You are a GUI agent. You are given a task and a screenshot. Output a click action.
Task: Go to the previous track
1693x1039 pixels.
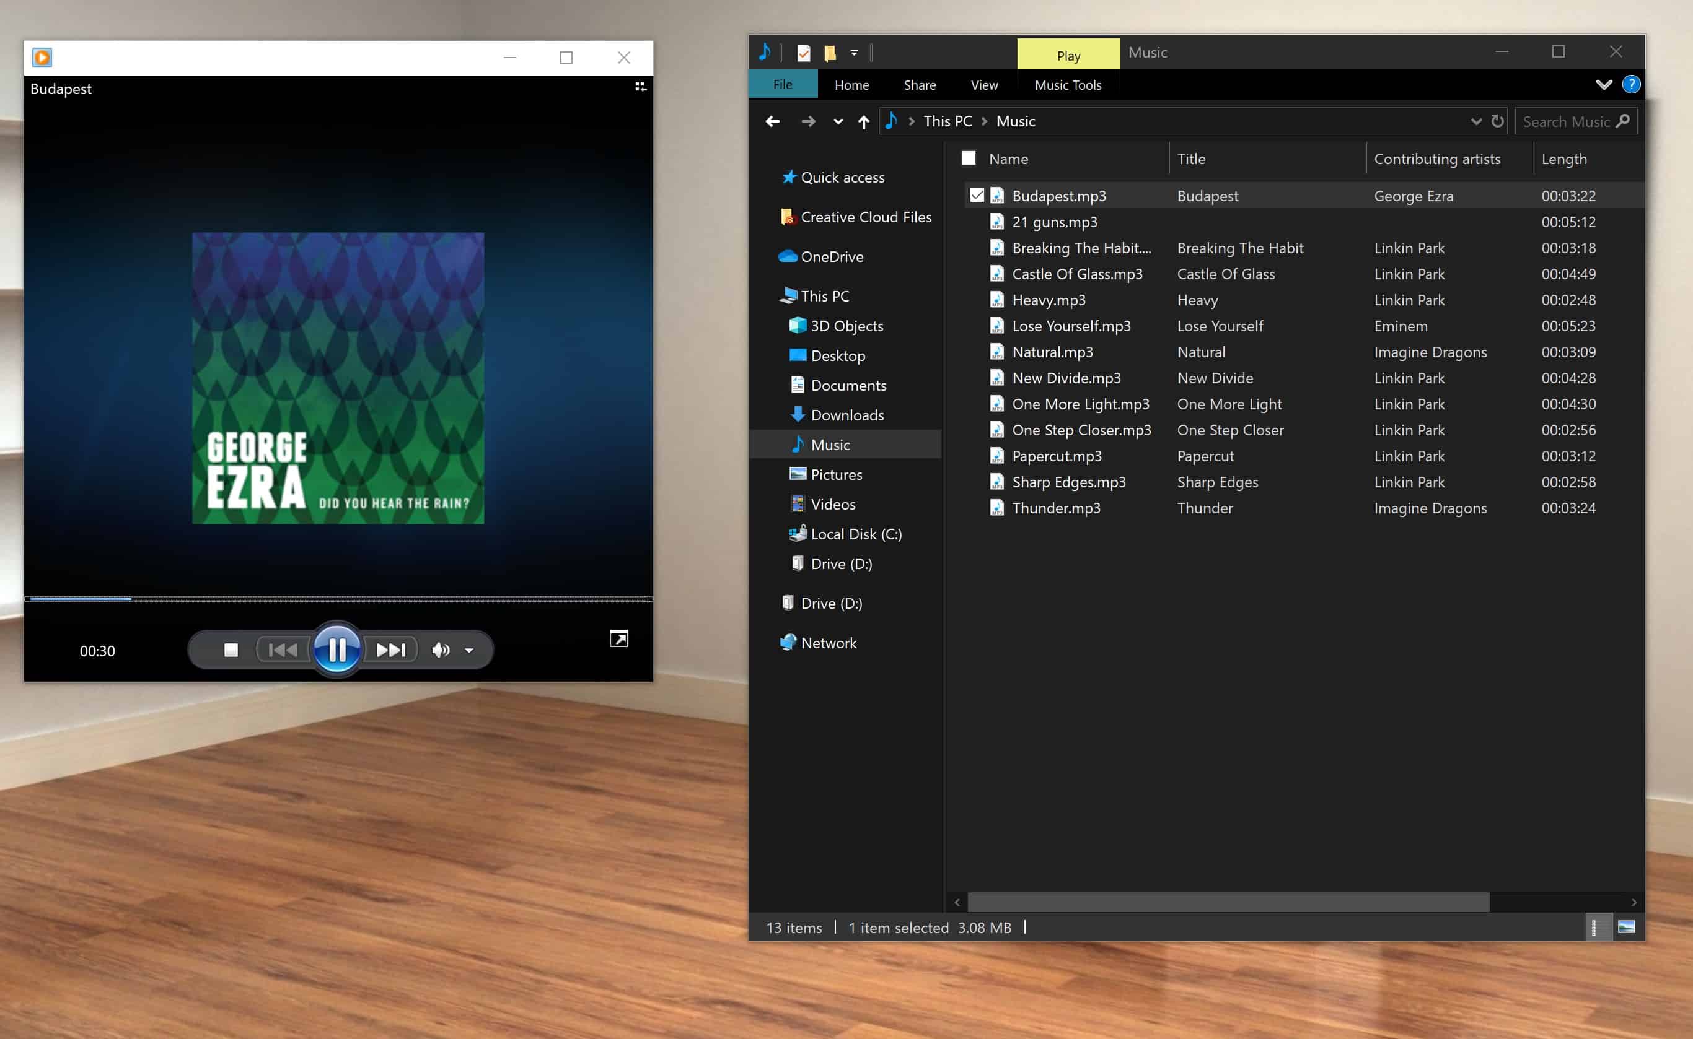pos(283,650)
